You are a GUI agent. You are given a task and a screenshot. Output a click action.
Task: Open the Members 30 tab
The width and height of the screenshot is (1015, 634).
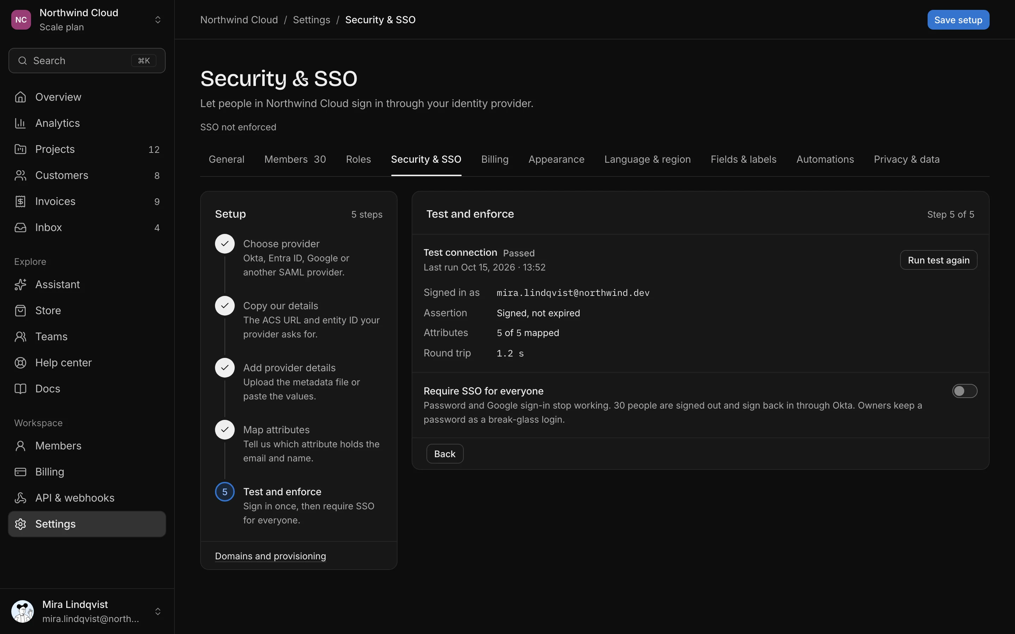[x=295, y=159]
